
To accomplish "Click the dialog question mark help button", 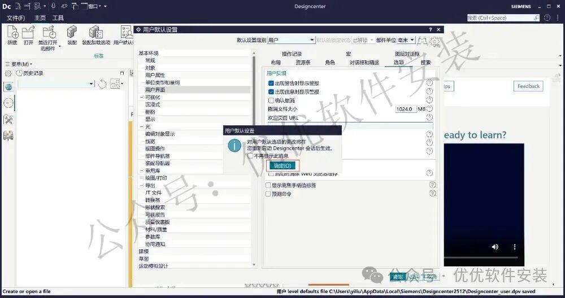I will click(430, 30).
